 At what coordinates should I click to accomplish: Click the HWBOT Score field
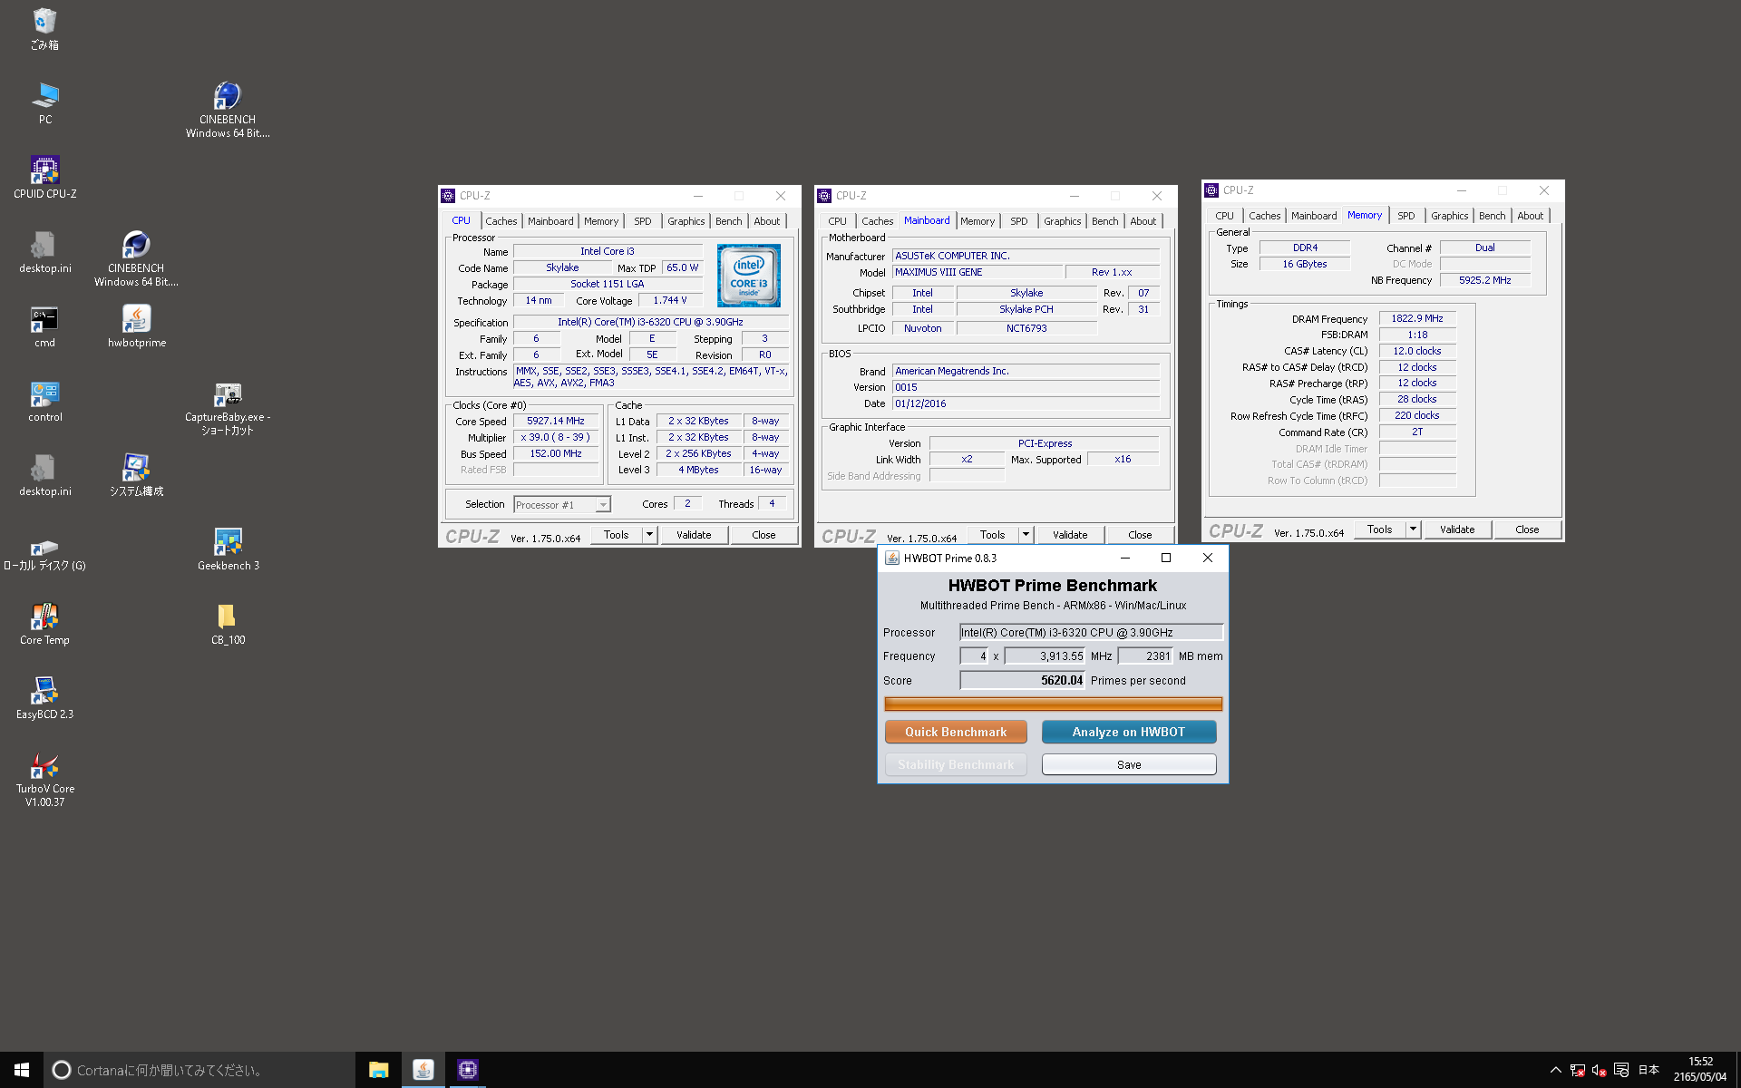click(x=1022, y=680)
